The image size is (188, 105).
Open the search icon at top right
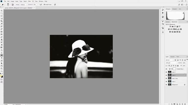click(x=179, y=5)
